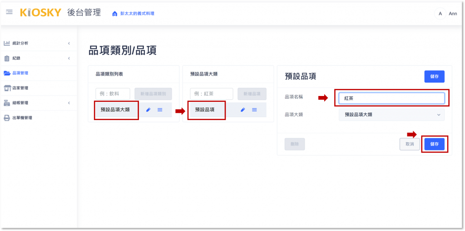The height and width of the screenshot is (231, 465).
Task: Click the 新增品項 button
Action: pyautogui.click(x=252, y=94)
